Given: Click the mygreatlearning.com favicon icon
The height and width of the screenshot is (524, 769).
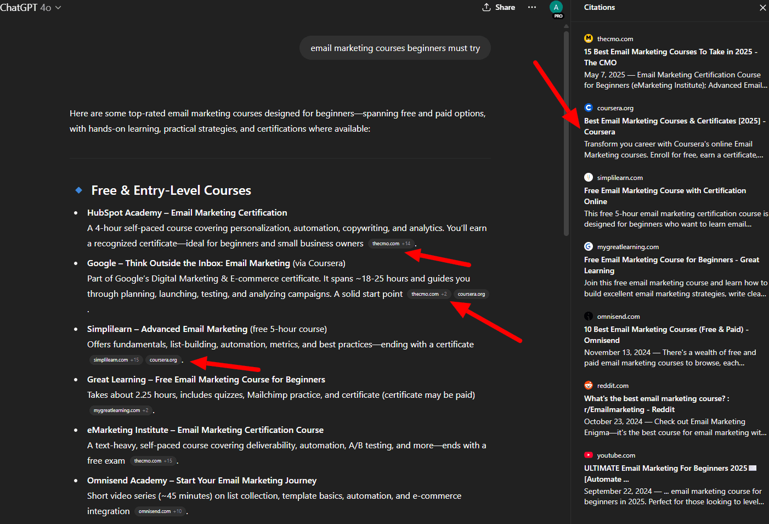Looking at the screenshot, I should point(589,246).
